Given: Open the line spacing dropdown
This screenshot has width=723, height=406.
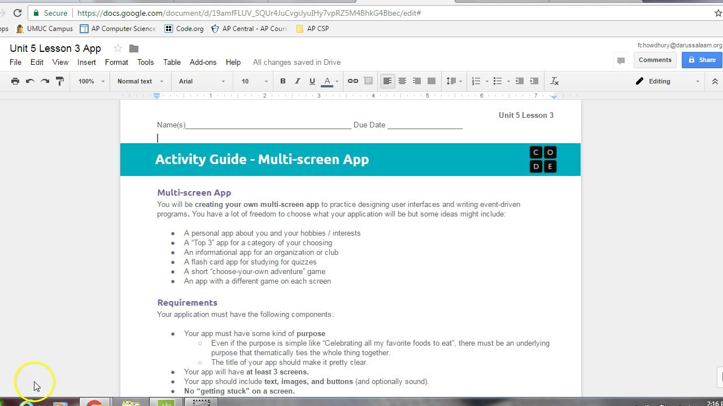Looking at the screenshot, I should [x=454, y=81].
